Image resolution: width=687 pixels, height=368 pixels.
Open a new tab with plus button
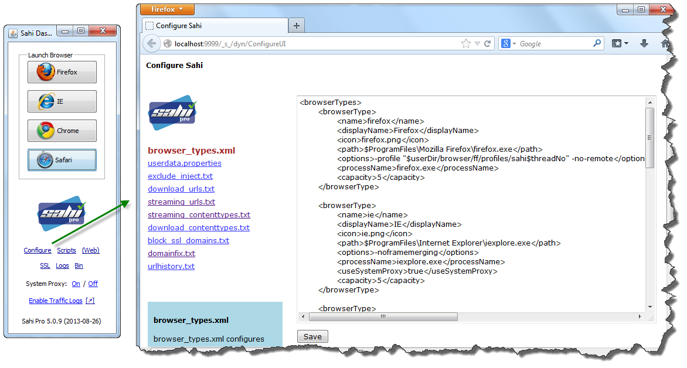[x=297, y=26]
